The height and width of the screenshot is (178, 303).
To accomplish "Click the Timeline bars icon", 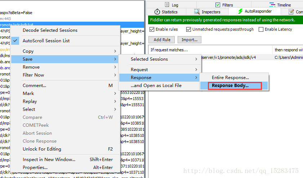I will 272,5.
